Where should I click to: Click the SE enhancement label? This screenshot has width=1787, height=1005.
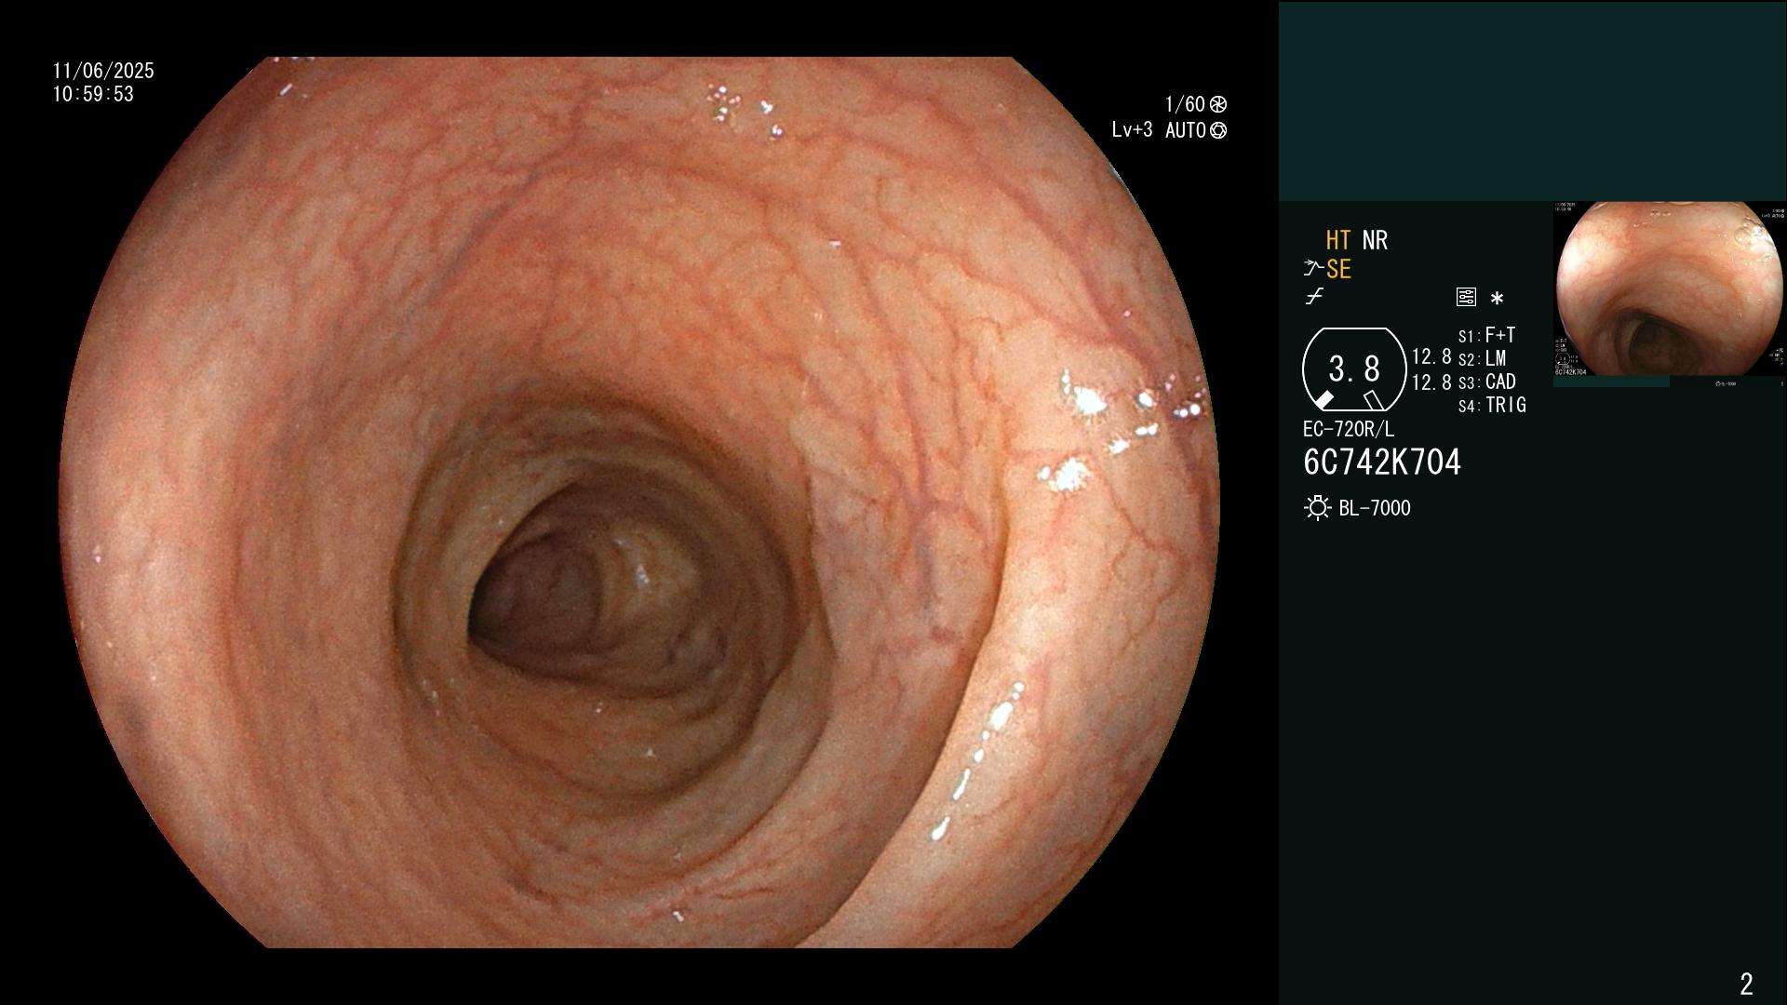coord(1338,269)
